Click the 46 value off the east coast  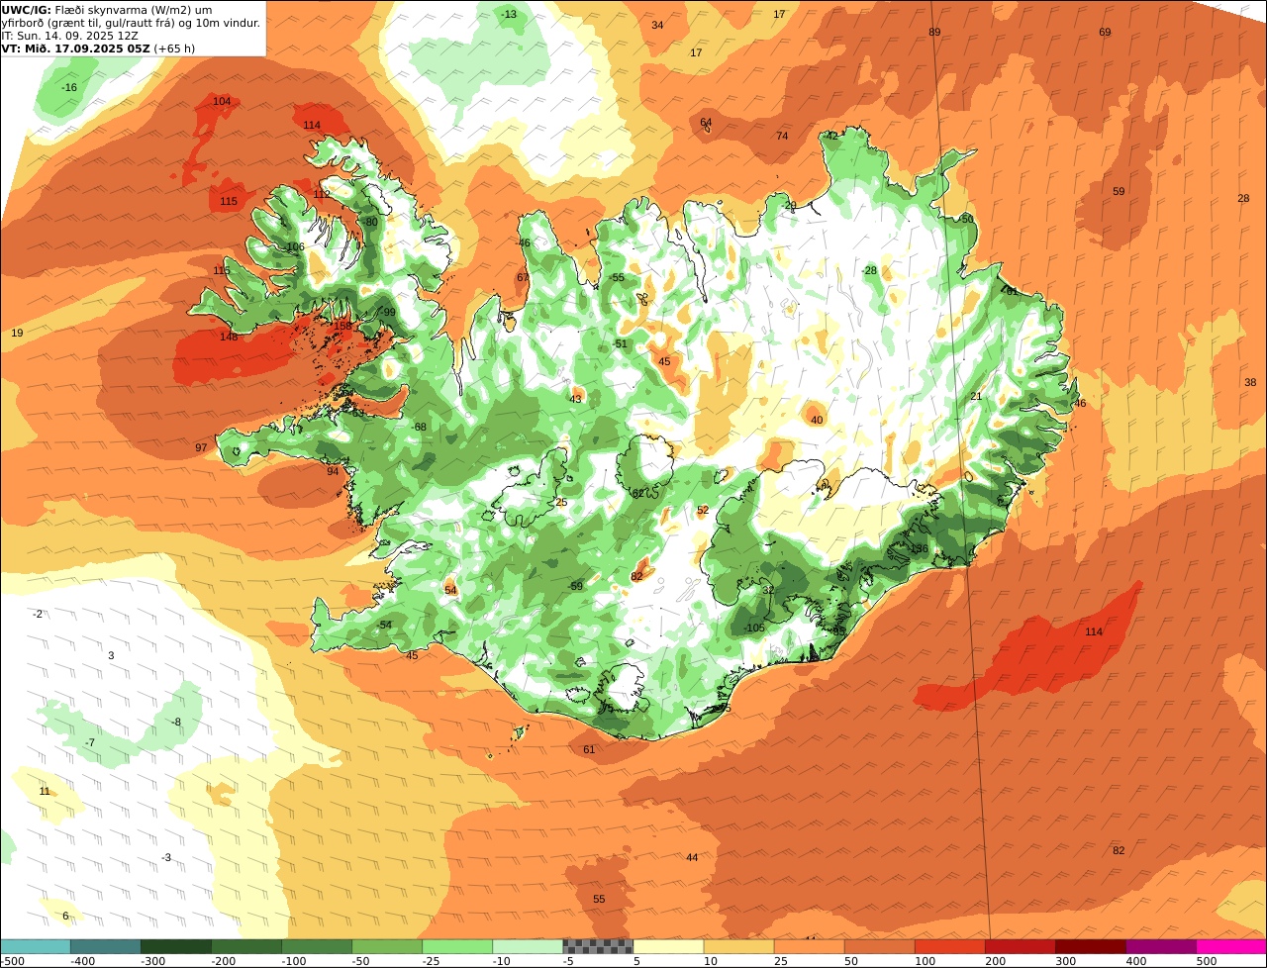click(x=1080, y=404)
